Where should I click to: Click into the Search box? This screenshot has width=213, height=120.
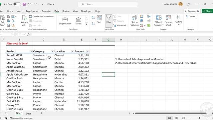pyautogui.click(x=108, y=4)
